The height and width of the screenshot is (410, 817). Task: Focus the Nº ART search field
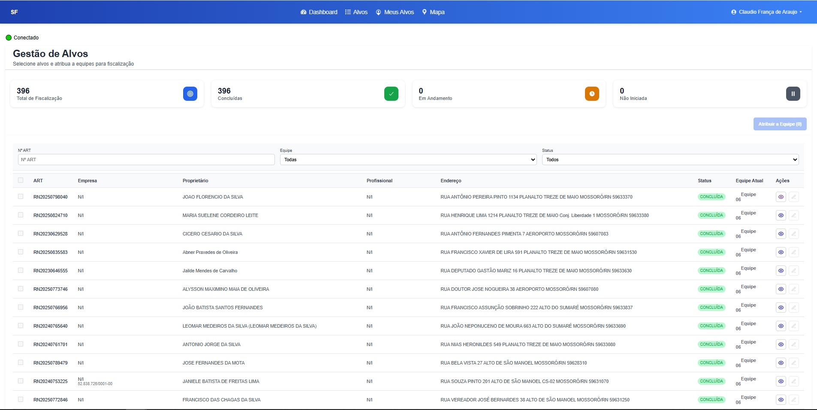[146, 160]
